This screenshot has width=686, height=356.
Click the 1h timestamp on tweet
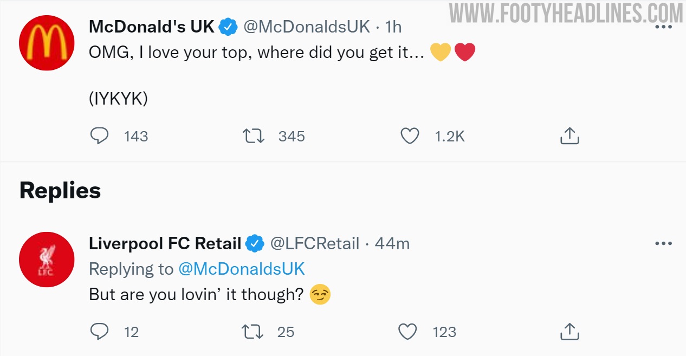(x=393, y=26)
